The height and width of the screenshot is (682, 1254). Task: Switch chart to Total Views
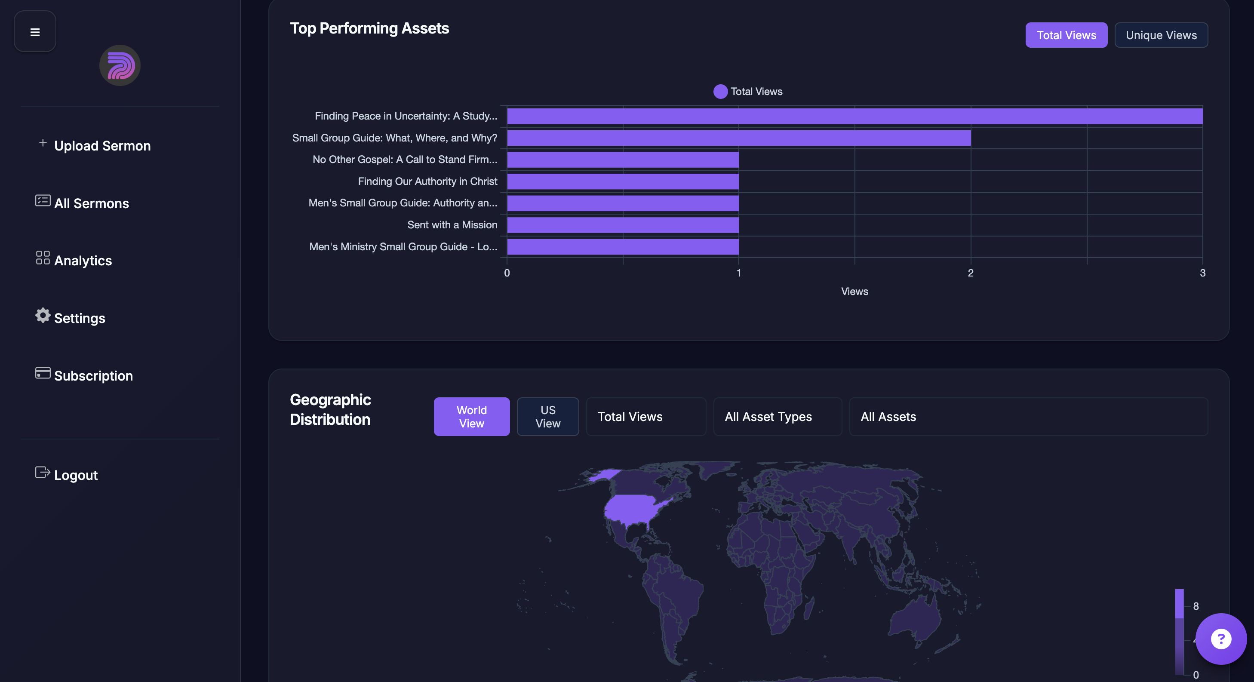[1066, 35]
